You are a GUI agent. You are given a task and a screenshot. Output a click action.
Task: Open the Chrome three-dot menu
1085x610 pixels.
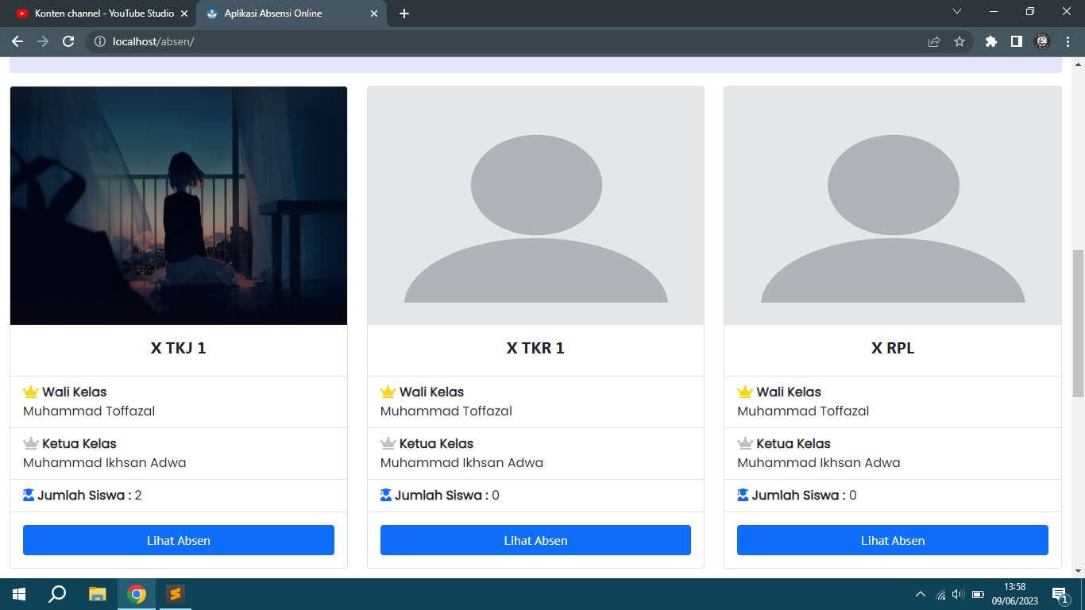point(1068,41)
